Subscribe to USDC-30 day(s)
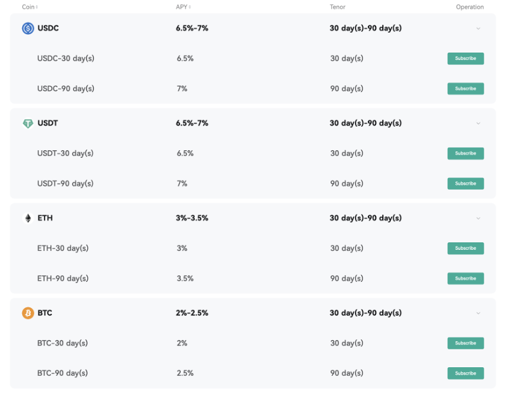This screenshot has width=514, height=400. (465, 58)
